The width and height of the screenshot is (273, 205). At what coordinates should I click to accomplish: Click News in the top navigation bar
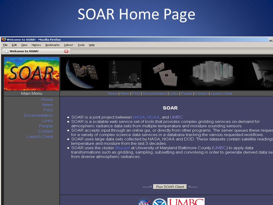(x=125, y=93)
